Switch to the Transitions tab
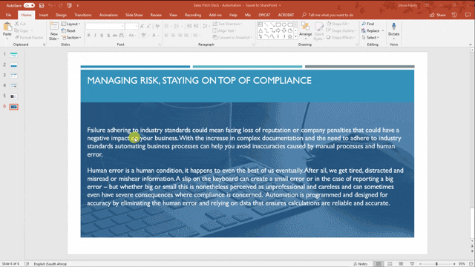Screen dimensions: 475x267 pos(83,15)
